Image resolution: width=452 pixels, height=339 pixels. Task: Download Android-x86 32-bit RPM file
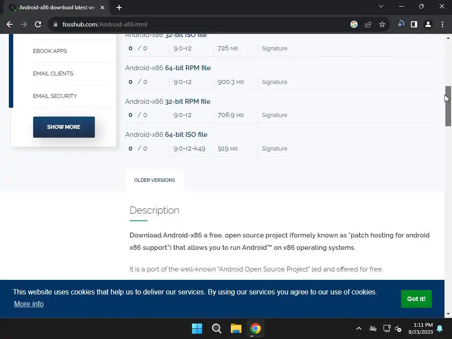click(167, 102)
